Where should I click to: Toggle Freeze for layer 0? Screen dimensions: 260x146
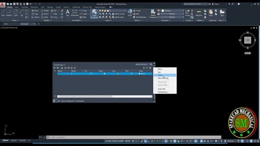coord(104,74)
